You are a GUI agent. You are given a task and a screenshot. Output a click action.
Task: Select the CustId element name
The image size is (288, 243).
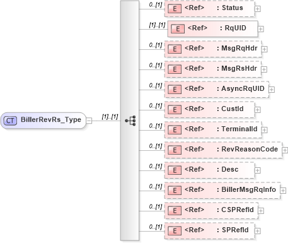pos(233,109)
